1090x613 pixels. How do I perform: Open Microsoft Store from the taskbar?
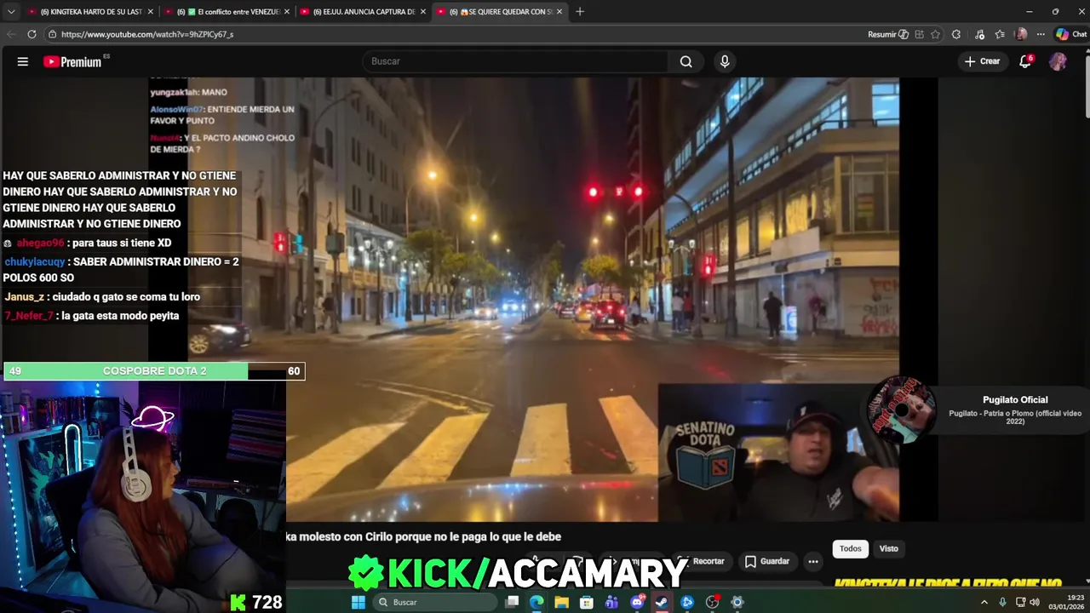[587, 602]
